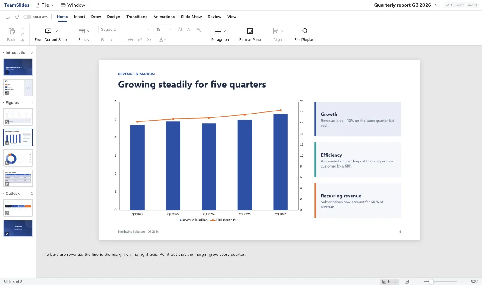The height and width of the screenshot is (285, 482).
Task: Open the Window menu
Action: (x=76, y=5)
